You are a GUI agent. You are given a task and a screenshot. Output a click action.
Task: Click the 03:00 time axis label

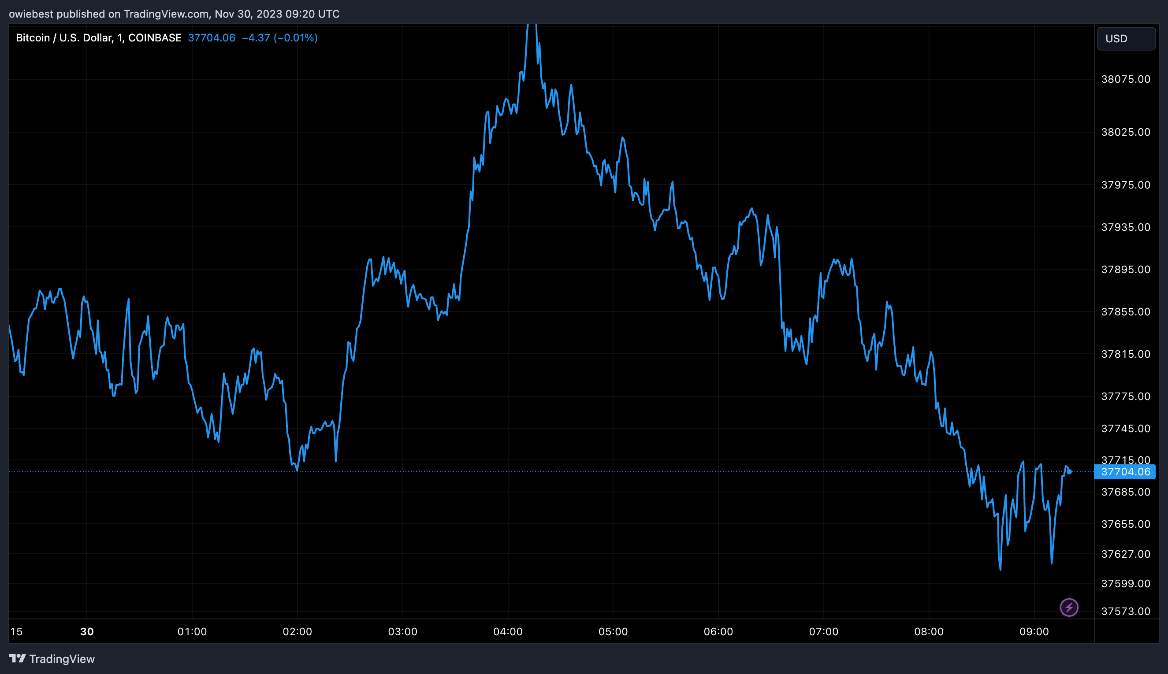pyautogui.click(x=402, y=631)
